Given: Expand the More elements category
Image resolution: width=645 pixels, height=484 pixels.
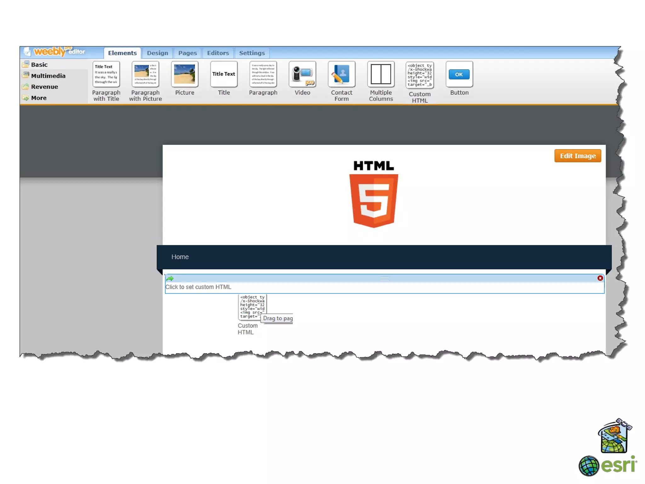Looking at the screenshot, I should pos(38,98).
